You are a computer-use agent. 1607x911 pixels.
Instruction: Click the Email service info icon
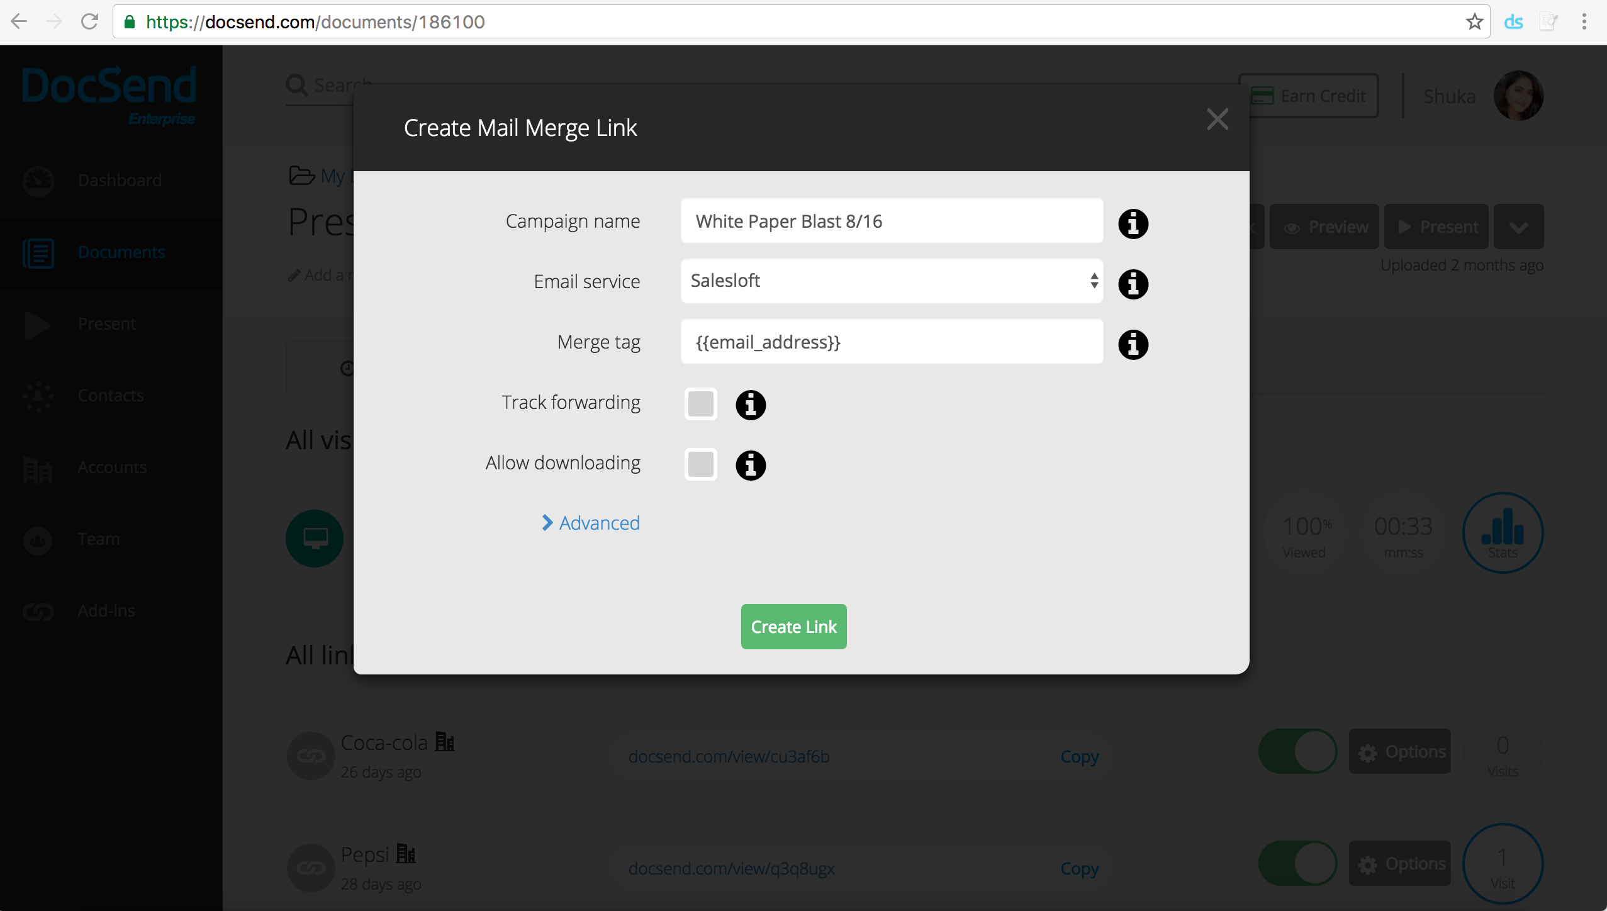(x=1133, y=284)
